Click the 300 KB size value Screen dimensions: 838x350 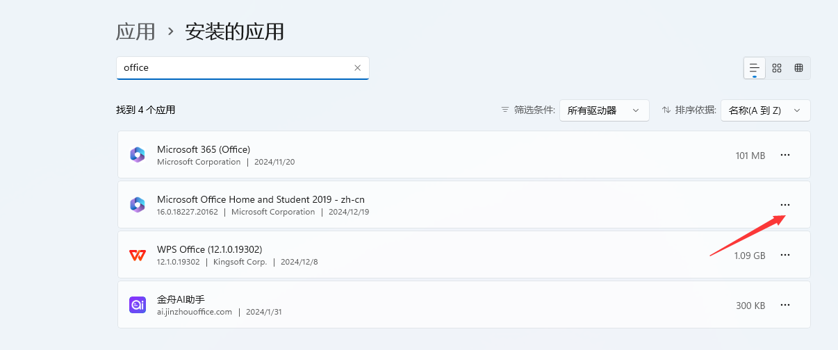pyautogui.click(x=750, y=306)
